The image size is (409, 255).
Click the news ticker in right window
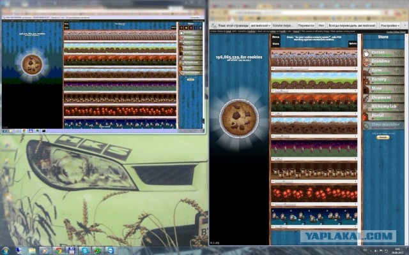314,38
